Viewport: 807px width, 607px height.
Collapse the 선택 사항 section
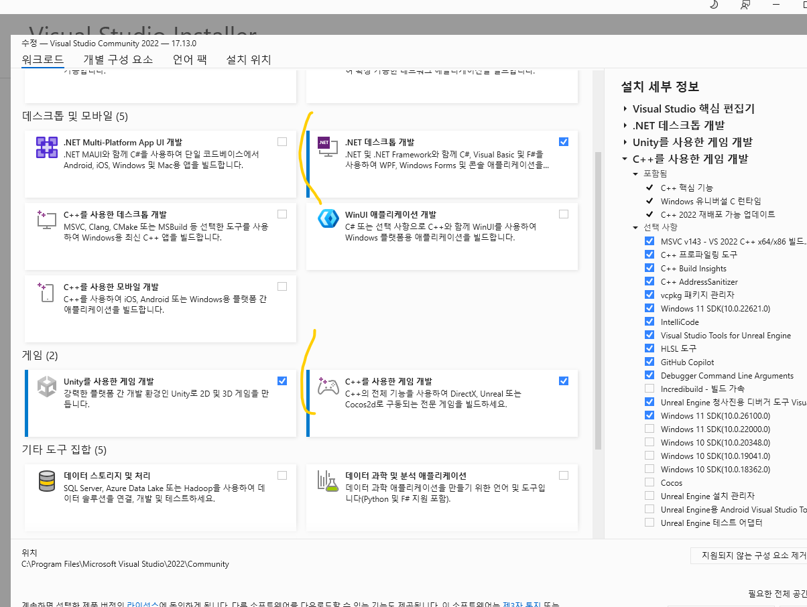(x=636, y=227)
